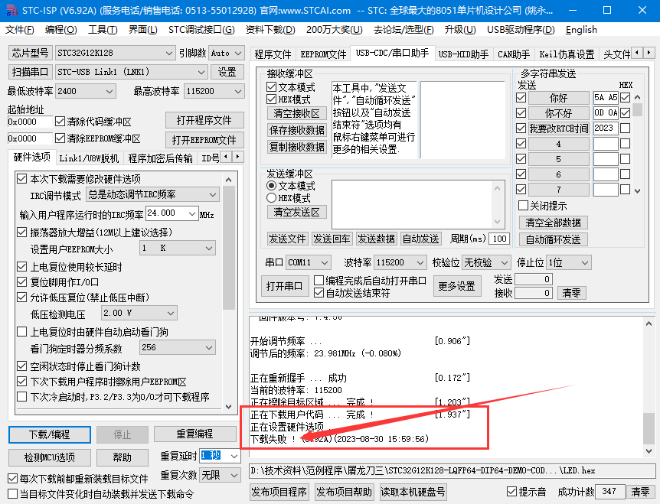Click the 检测MCU选项 button
Image resolution: width=660 pixels, height=504 pixels.
pyautogui.click(x=49, y=457)
